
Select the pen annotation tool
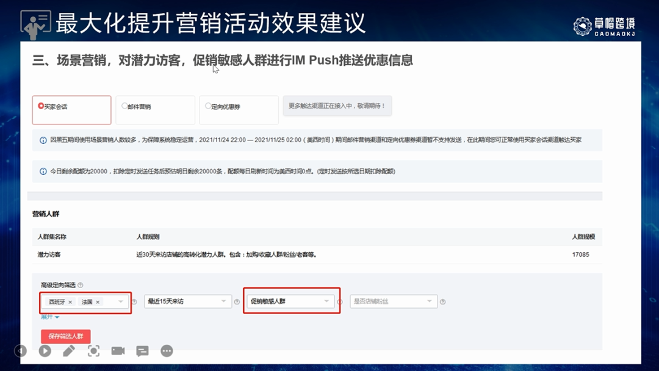coord(69,351)
